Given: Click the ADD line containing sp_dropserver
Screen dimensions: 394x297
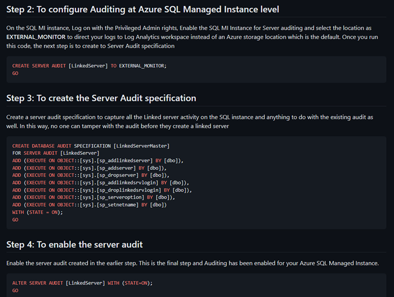Looking at the screenshot, I should click(x=91, y=175).
